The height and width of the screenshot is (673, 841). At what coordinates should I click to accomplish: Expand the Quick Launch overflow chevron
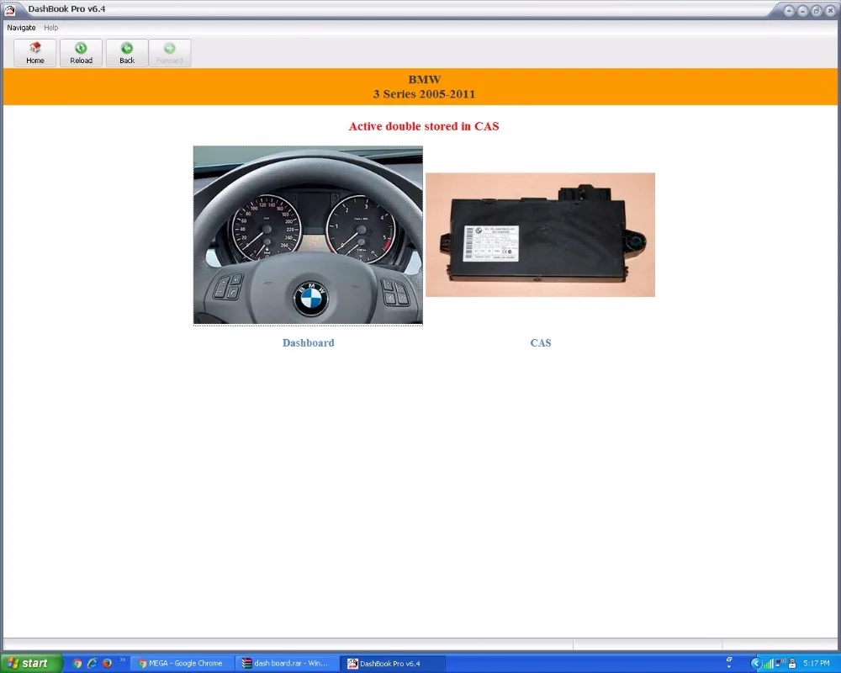[x=123, y=660]
